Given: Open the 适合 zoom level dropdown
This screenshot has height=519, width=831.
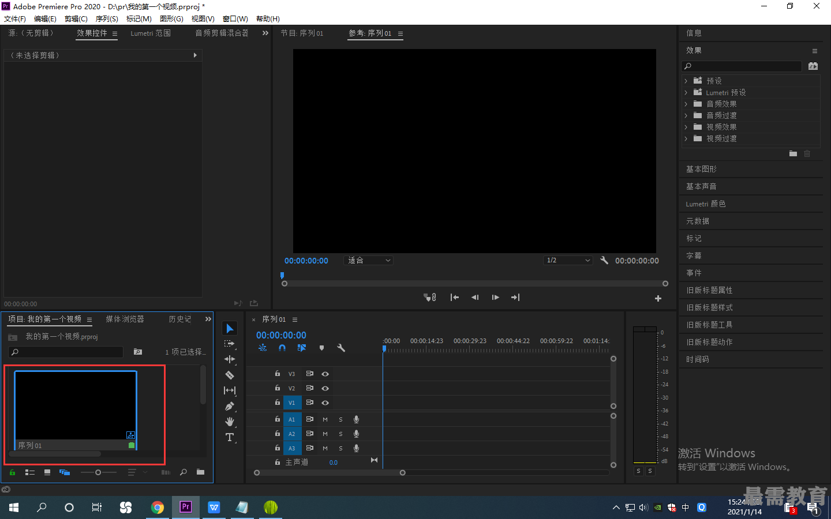Looking at the screenshot, I should coord(368,260).
